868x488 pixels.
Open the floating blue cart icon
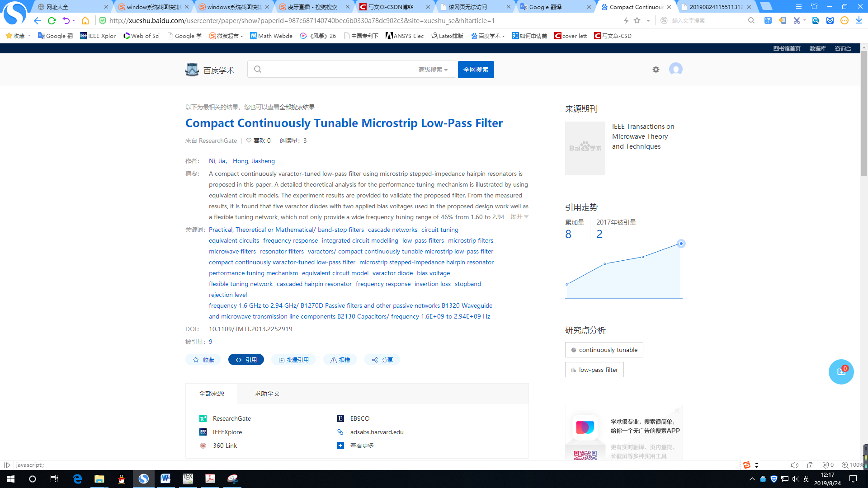coord(841,372)
